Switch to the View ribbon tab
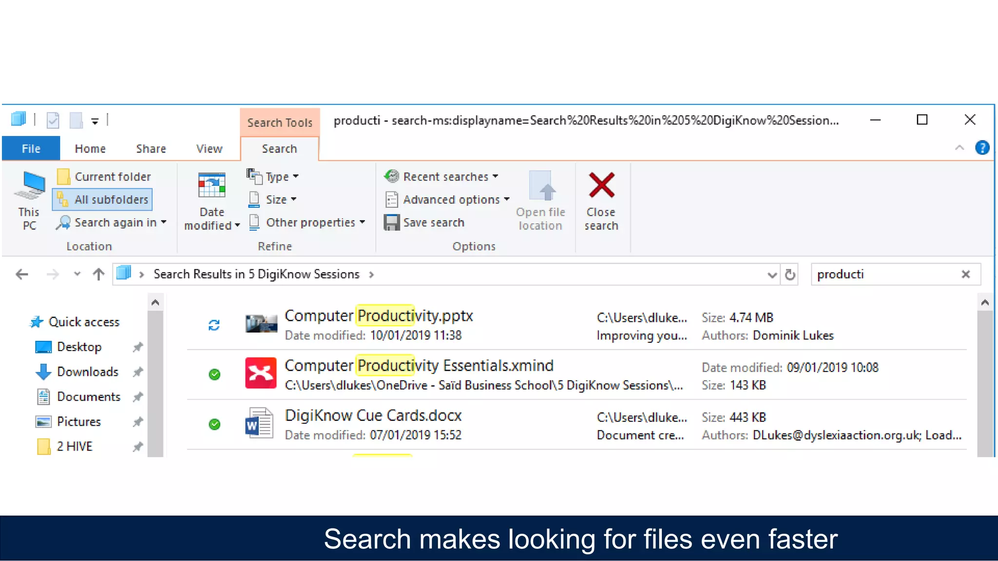 pyautogui.click(x=209, y=149)
